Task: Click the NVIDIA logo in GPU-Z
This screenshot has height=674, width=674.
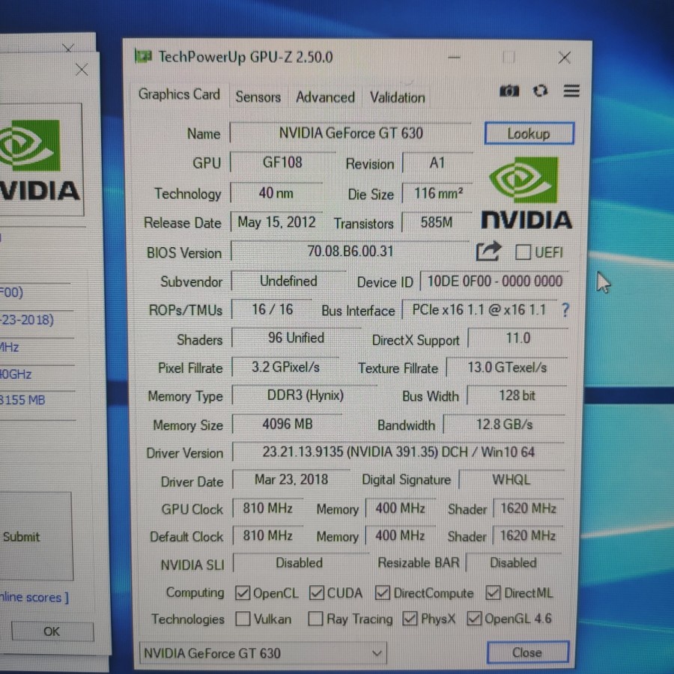Action: [526, 194]
